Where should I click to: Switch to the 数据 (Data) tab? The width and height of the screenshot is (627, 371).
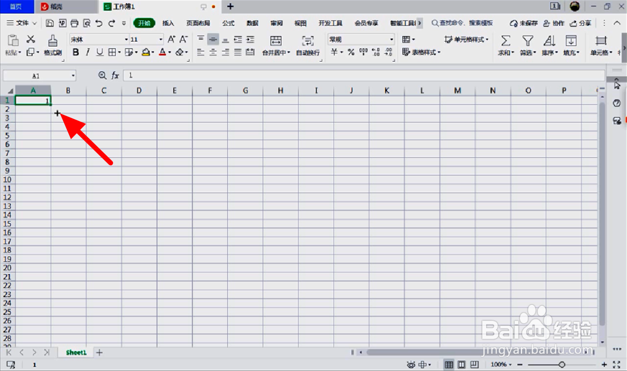click(253, 23)
